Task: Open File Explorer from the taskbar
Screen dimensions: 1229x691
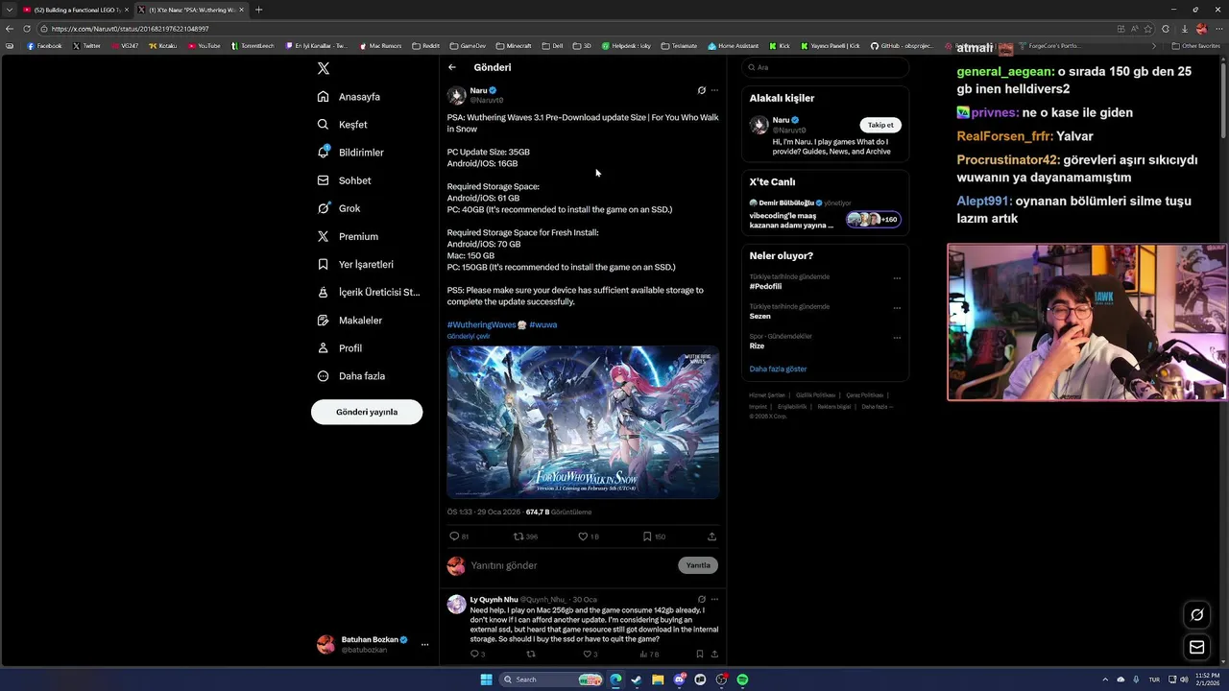Action: (658, 679)
